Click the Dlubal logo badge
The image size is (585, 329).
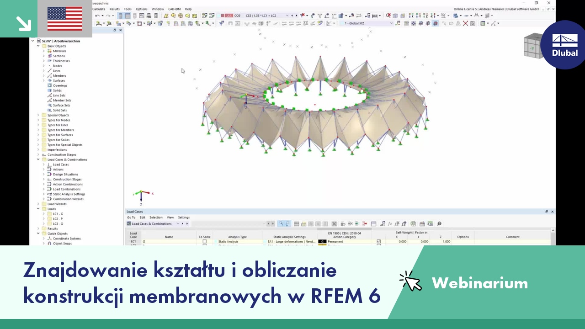pyautogui.click(x=564, y=45)
